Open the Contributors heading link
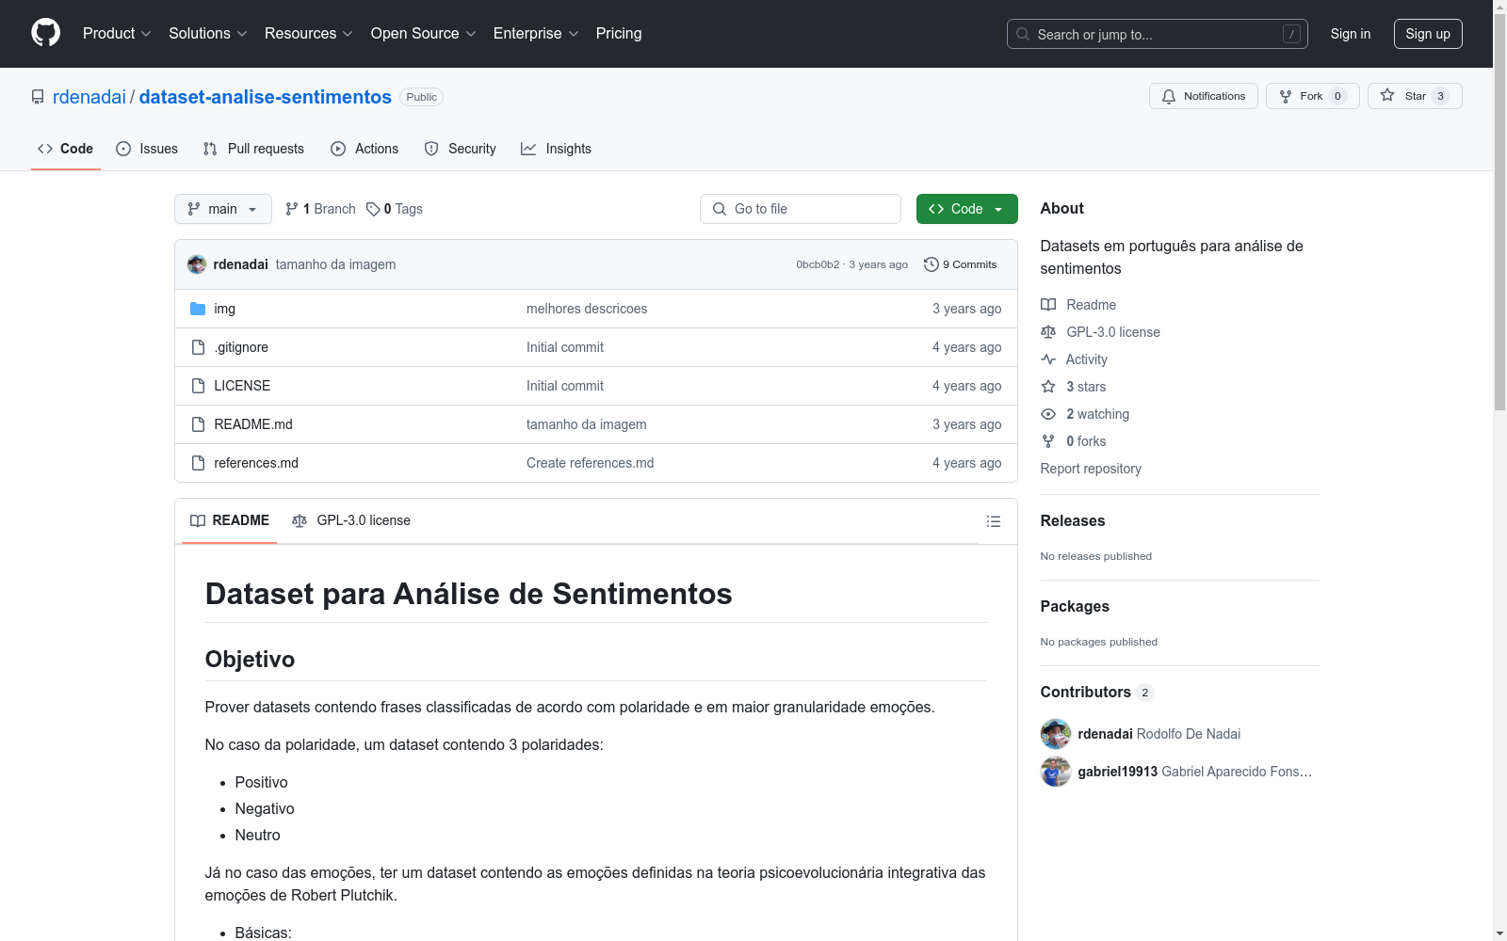 (1097, 692)
